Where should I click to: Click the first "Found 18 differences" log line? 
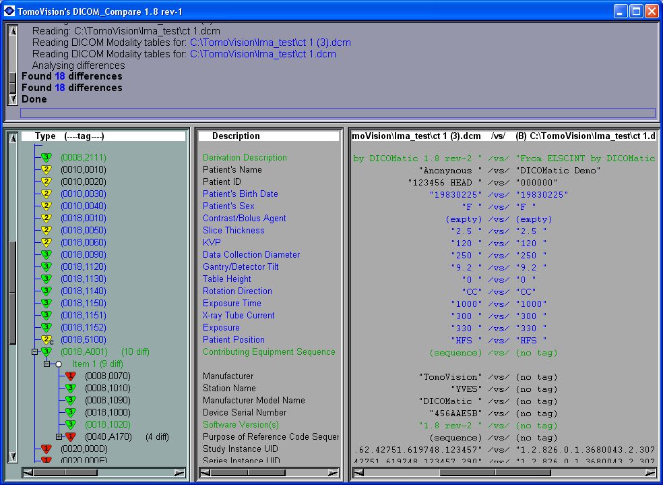tap(72, 76)
